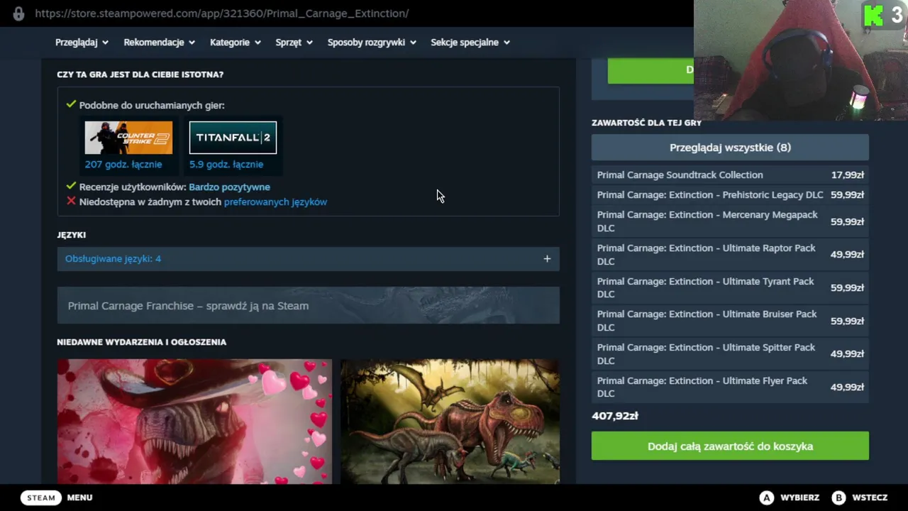
Task: Expand the Obsługiwane języki: 4 row
Action: pyautogui.click(x=308, y=258)
